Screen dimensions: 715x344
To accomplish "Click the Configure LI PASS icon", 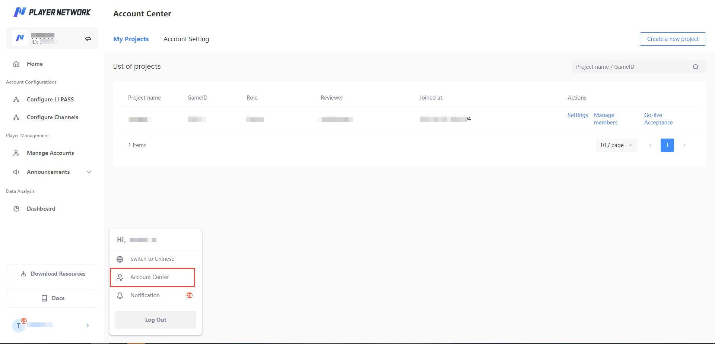I will pos(16,100).
